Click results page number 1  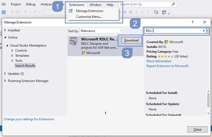coord(105,113)
